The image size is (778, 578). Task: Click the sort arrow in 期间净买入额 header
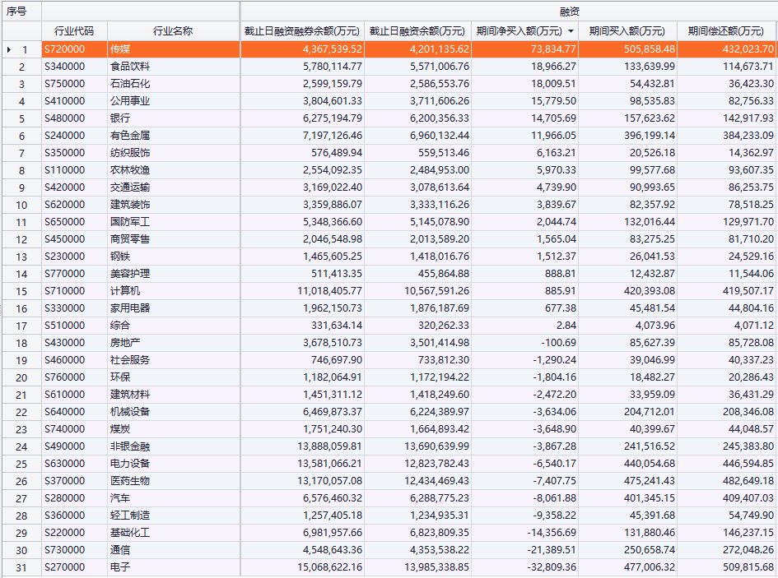coord(571,31)
